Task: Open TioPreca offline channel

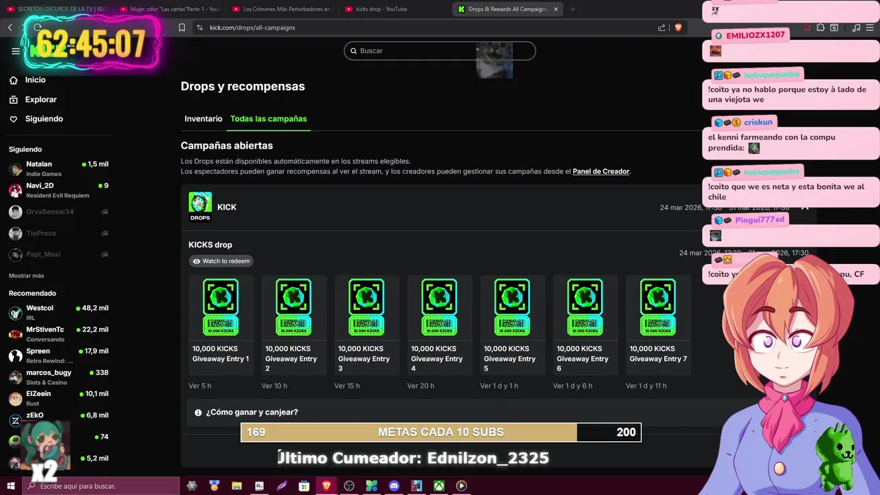Action: [58, 233]
